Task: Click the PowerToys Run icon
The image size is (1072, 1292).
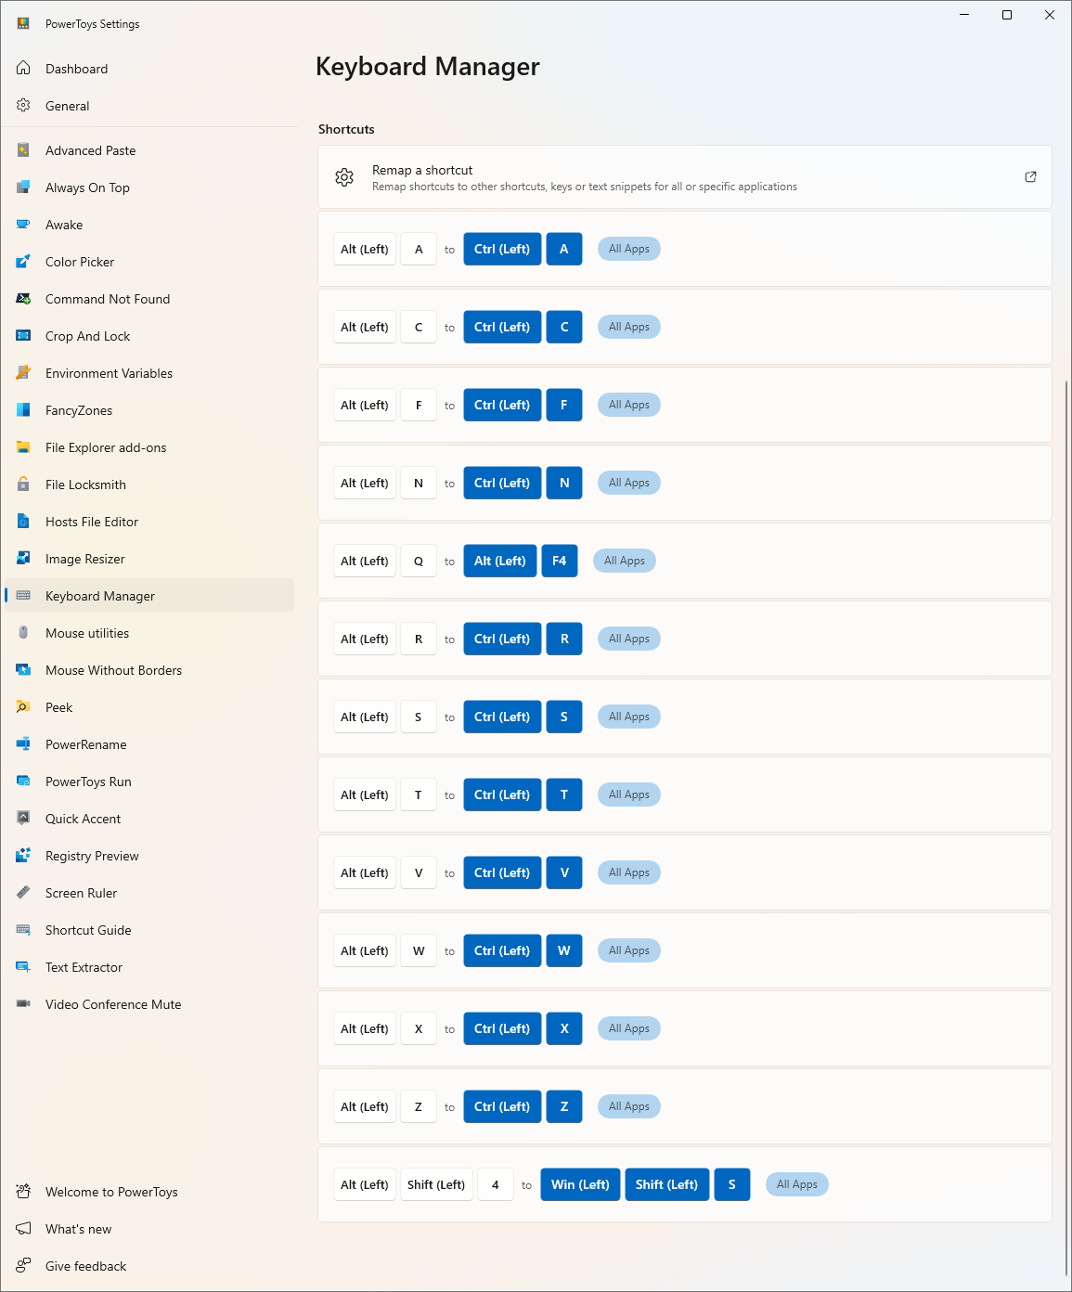Action: click(x=23, y=782)
